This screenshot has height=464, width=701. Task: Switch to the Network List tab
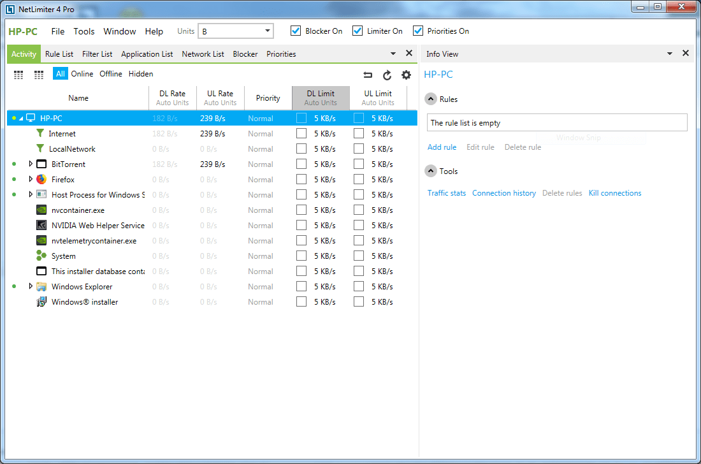[x=203, y=54]
